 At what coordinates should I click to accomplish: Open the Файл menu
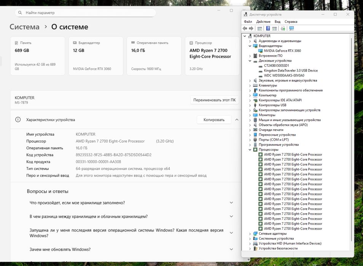click(248, 22)
